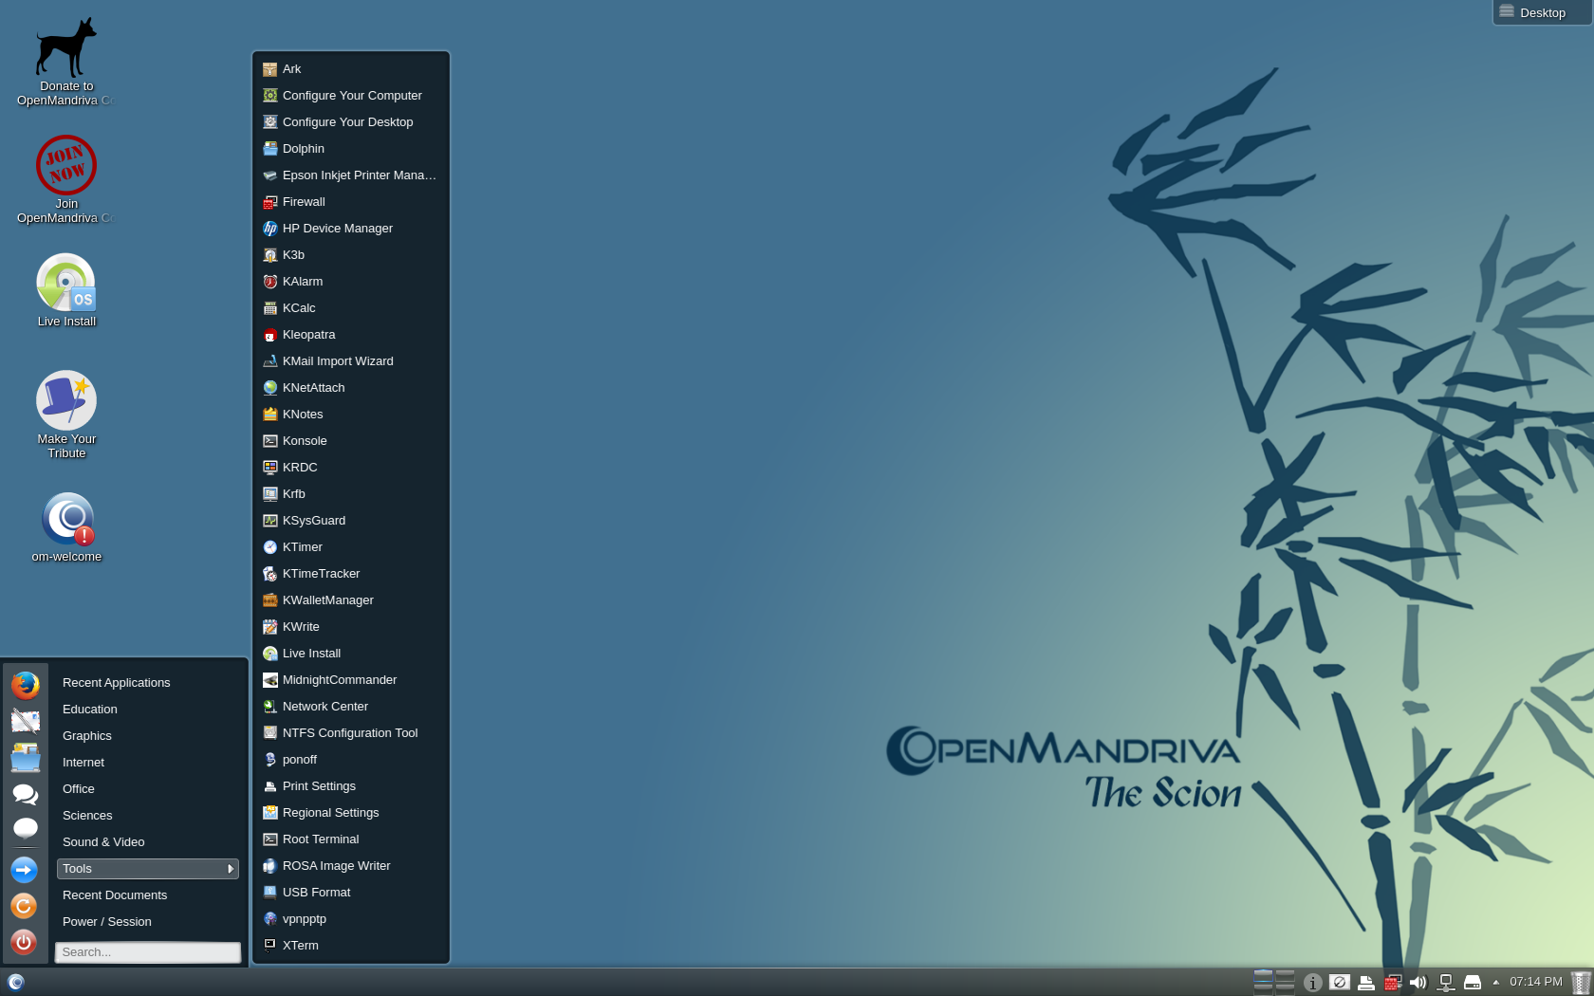Launch KAlarm
This screenshot has width=1594, height=996.
351,282
